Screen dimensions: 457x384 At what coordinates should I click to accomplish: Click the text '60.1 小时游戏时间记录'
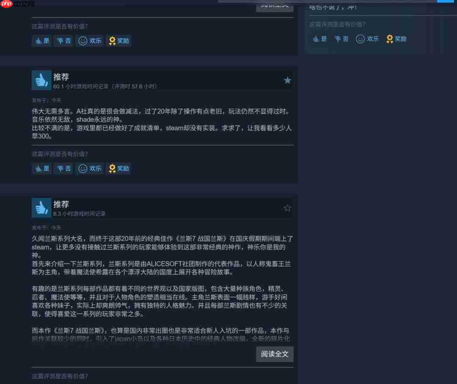click(x=81, y=87)
